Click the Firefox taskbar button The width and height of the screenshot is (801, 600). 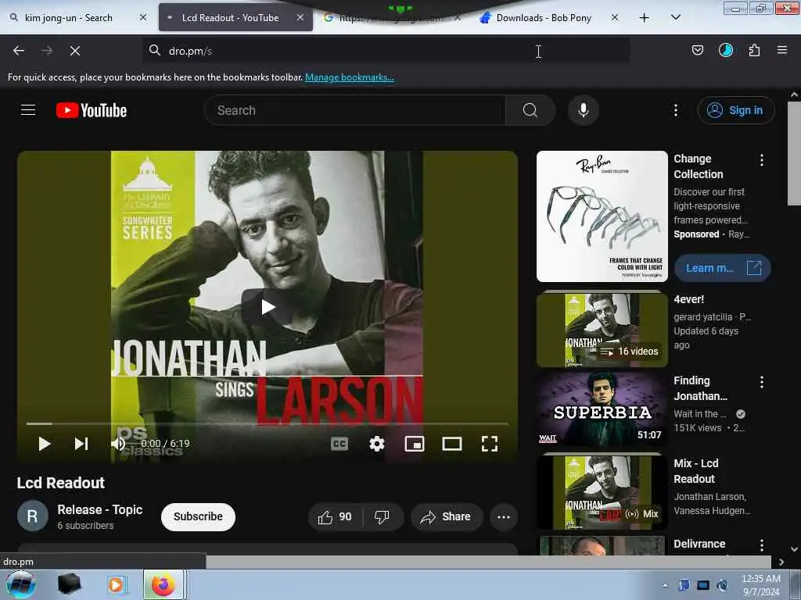[163, 584]
